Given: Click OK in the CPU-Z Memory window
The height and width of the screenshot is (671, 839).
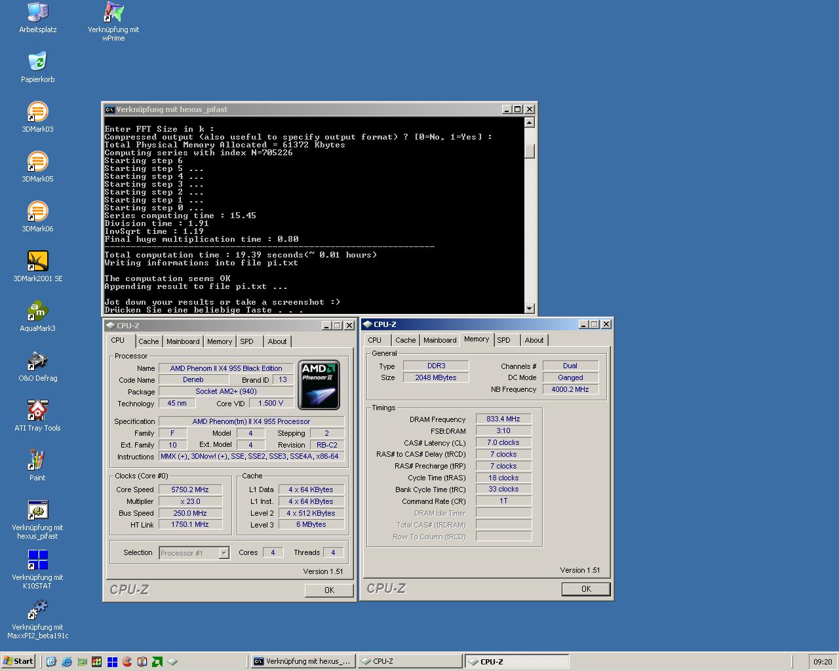Looking at the screenshot, I should point(586,589).
